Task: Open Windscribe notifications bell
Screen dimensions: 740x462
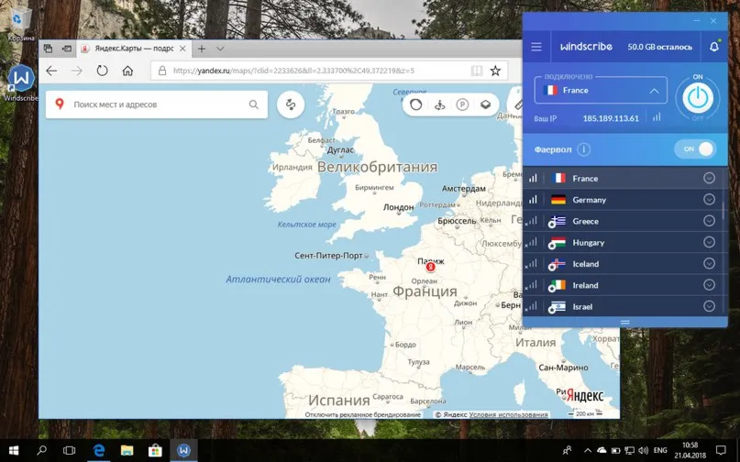Action: [714, 47]
